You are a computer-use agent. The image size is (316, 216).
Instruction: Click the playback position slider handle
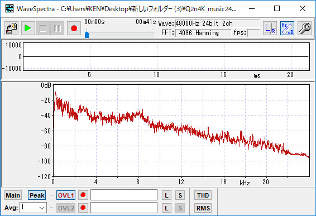[x=87, y=35]
